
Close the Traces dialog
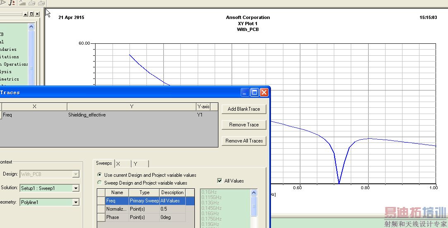(264, 93)
